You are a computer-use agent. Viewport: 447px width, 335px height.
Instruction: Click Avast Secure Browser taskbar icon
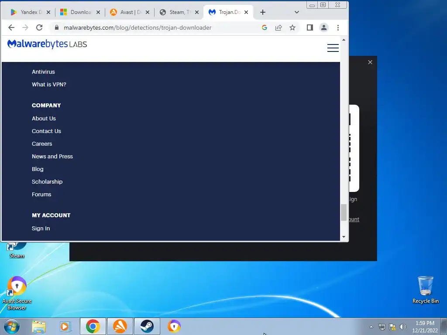(x=174, y=326)
